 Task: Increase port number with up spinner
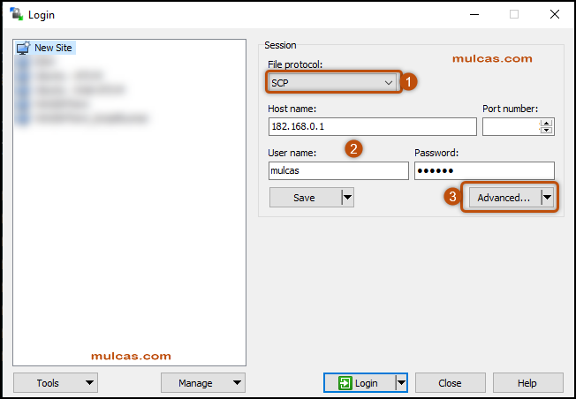546,123
